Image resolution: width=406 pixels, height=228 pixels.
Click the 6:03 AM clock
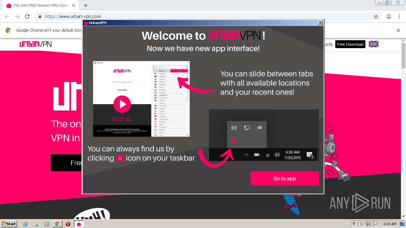pyautogui.click(x=390, y=224)
